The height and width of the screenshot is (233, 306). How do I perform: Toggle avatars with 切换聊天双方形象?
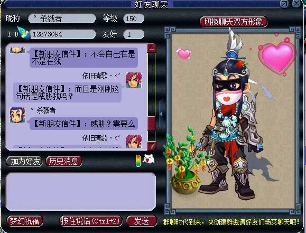coord(234,22)
